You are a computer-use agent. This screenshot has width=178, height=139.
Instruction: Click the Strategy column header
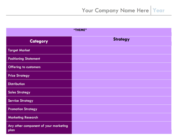pos(121,39)
